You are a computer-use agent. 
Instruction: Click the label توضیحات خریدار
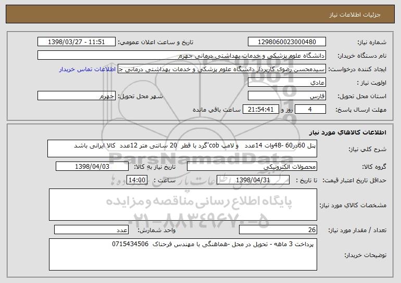tap(366, 255)
